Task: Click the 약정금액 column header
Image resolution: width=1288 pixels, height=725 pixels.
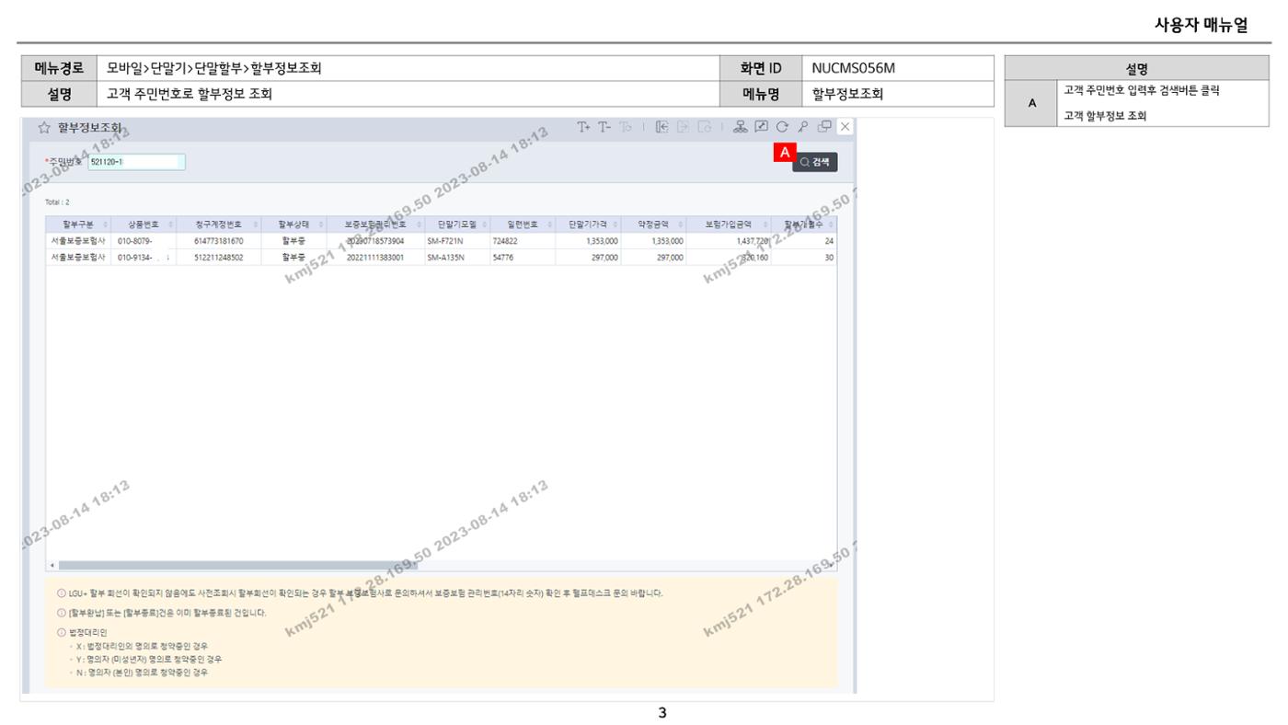Action: (654, 224)
